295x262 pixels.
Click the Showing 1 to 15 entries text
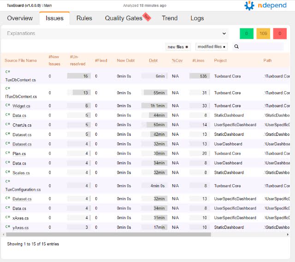tap(33, 244)
